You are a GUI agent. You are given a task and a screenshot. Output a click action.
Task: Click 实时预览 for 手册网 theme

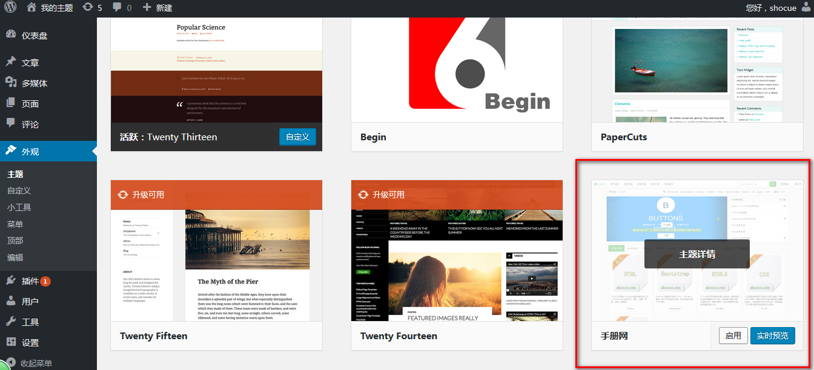pos(772,336)
